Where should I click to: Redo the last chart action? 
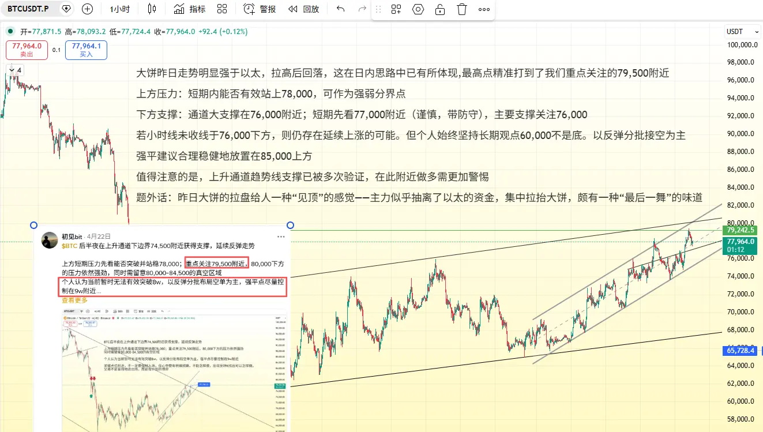pyautogui.click(x=362, y=9)
